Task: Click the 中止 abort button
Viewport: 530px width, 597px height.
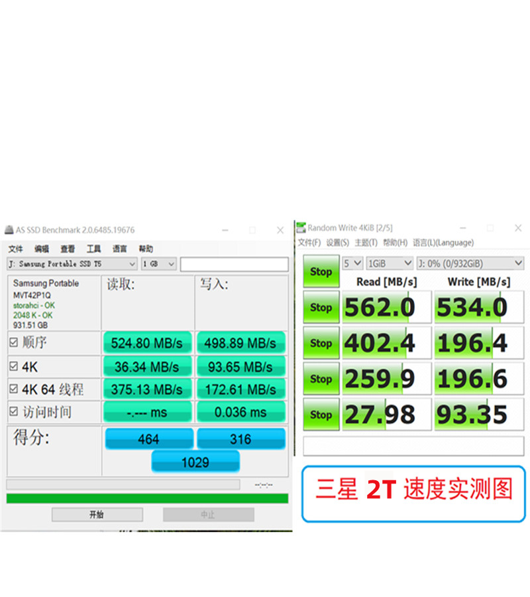Action: point(208,515)
